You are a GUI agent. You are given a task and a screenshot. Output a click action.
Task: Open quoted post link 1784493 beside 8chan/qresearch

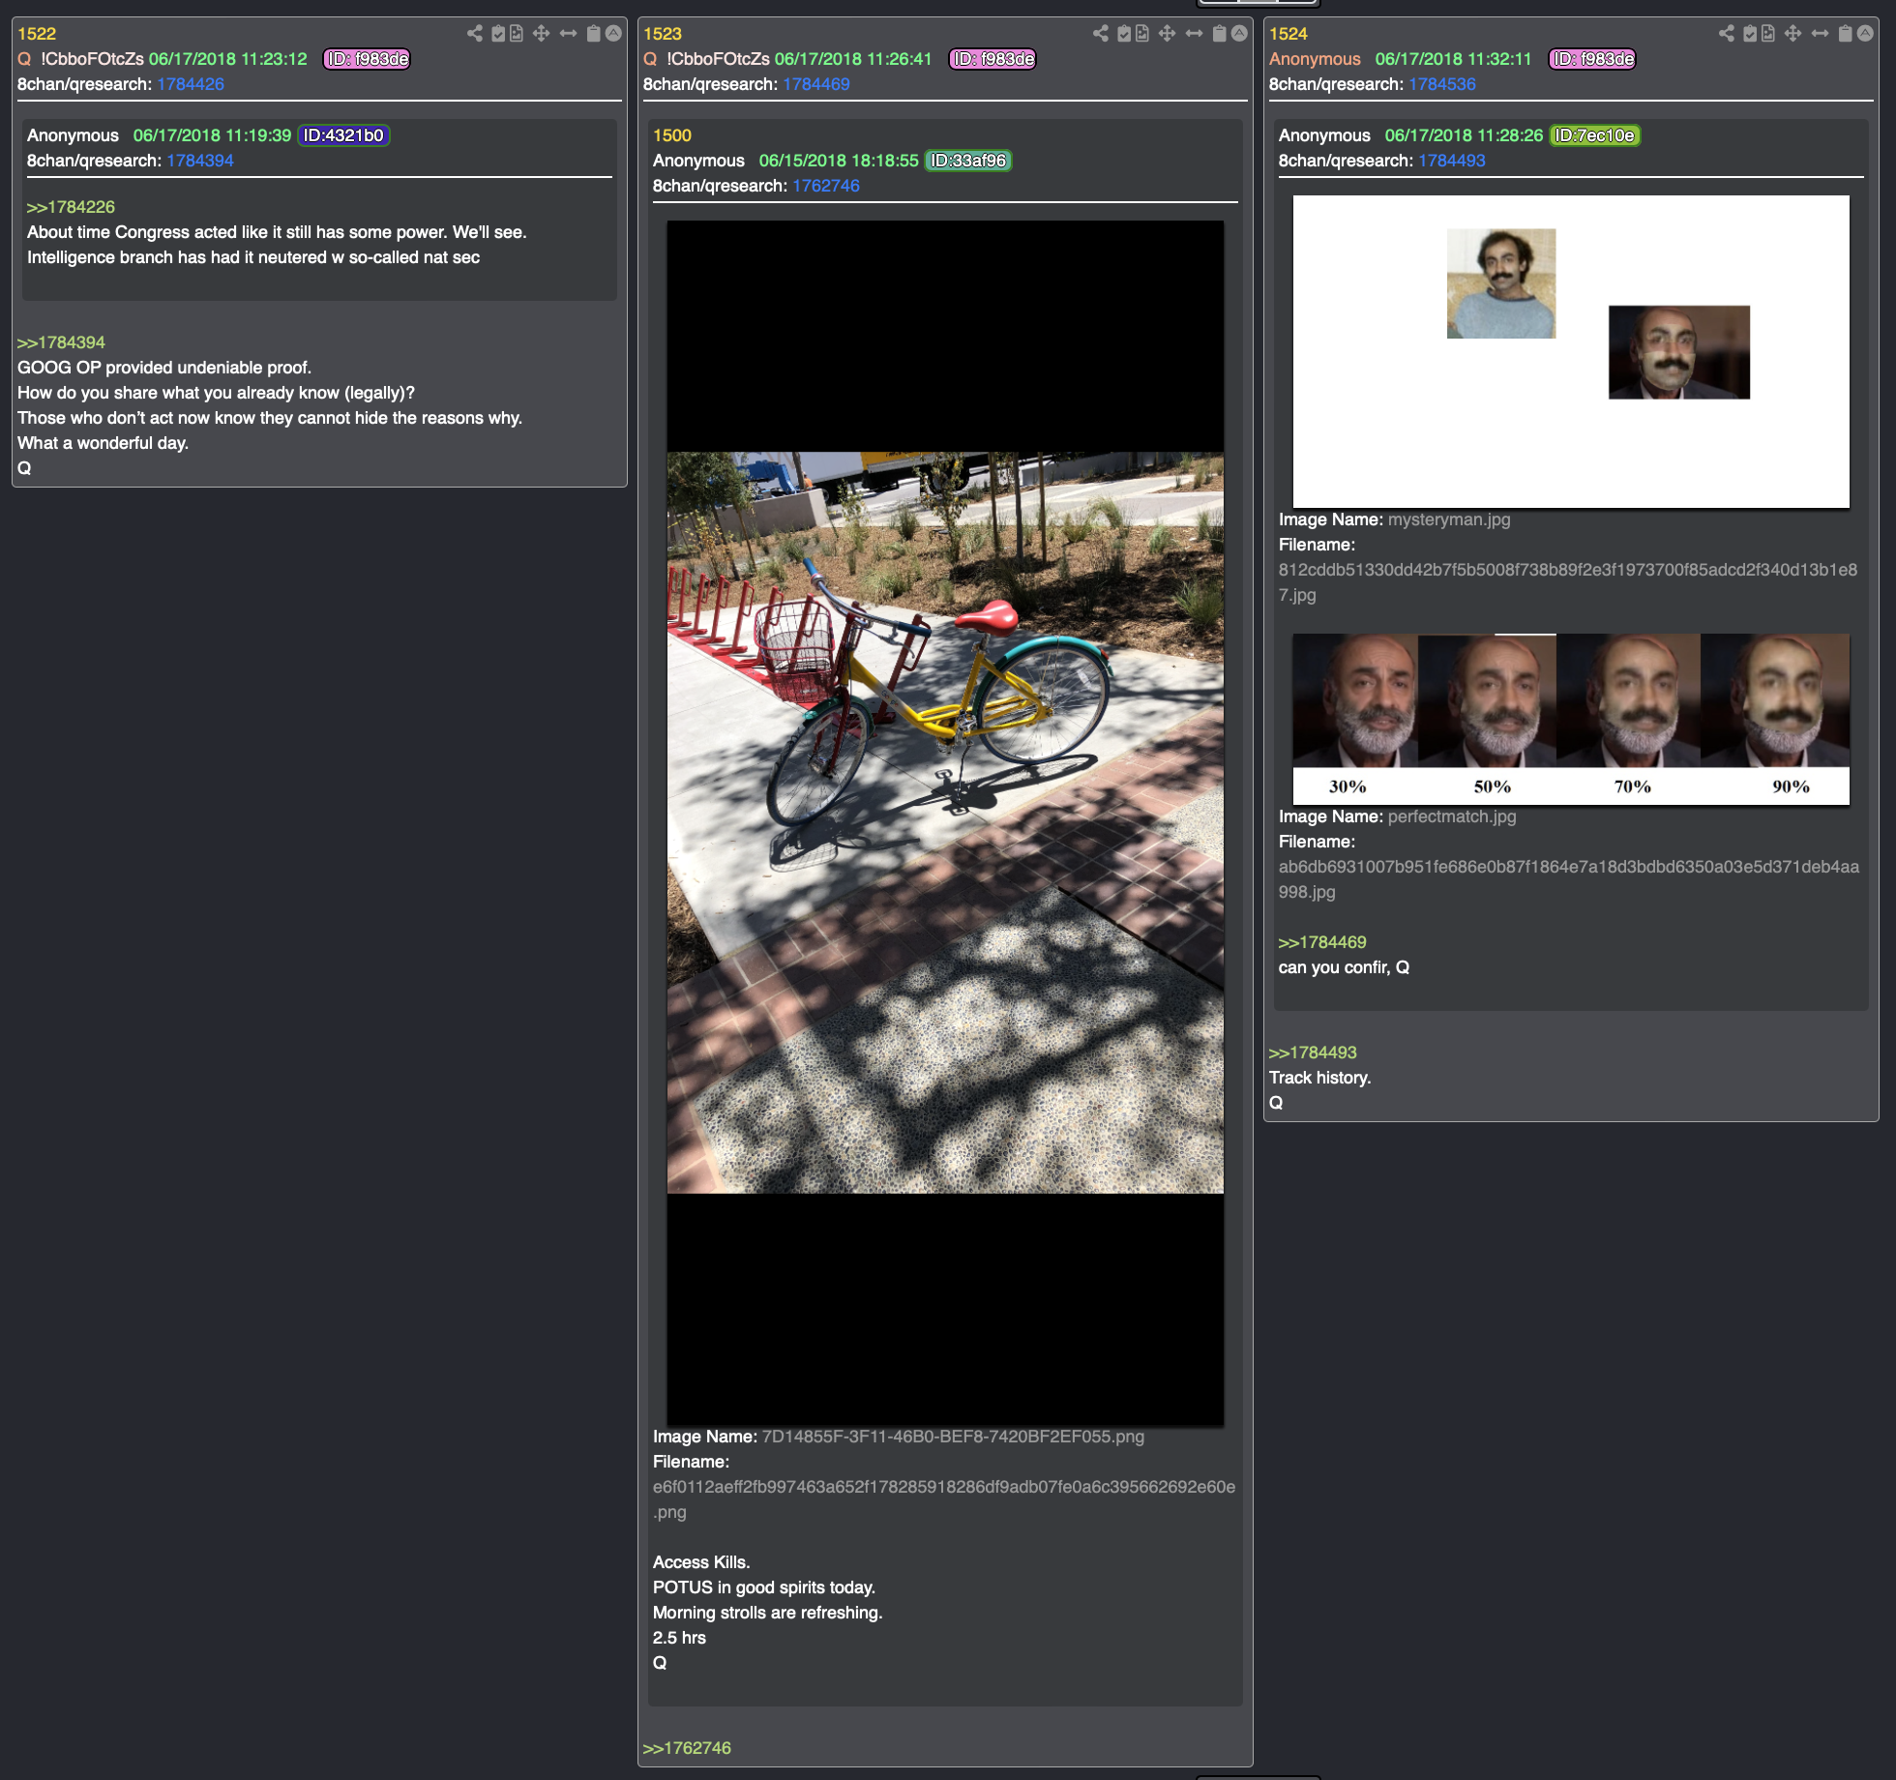(x=1452, y=161)
